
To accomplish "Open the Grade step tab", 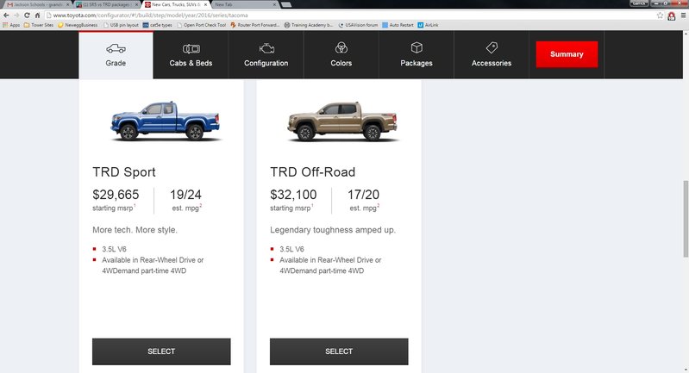I will (116, 55).
